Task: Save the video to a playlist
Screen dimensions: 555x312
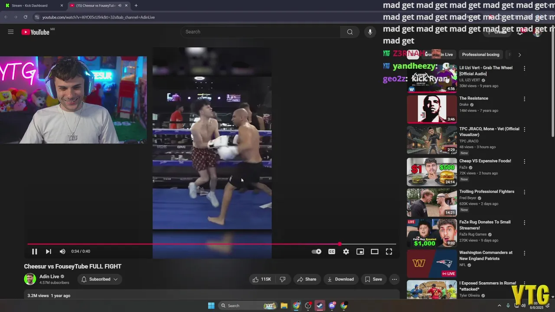Action: tap(373, 279)
